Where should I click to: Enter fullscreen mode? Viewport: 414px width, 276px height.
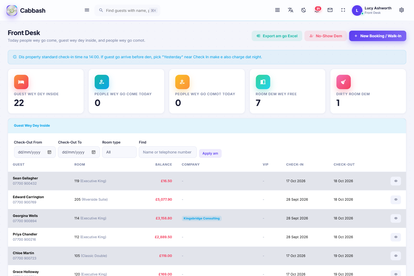click(343, 10)
